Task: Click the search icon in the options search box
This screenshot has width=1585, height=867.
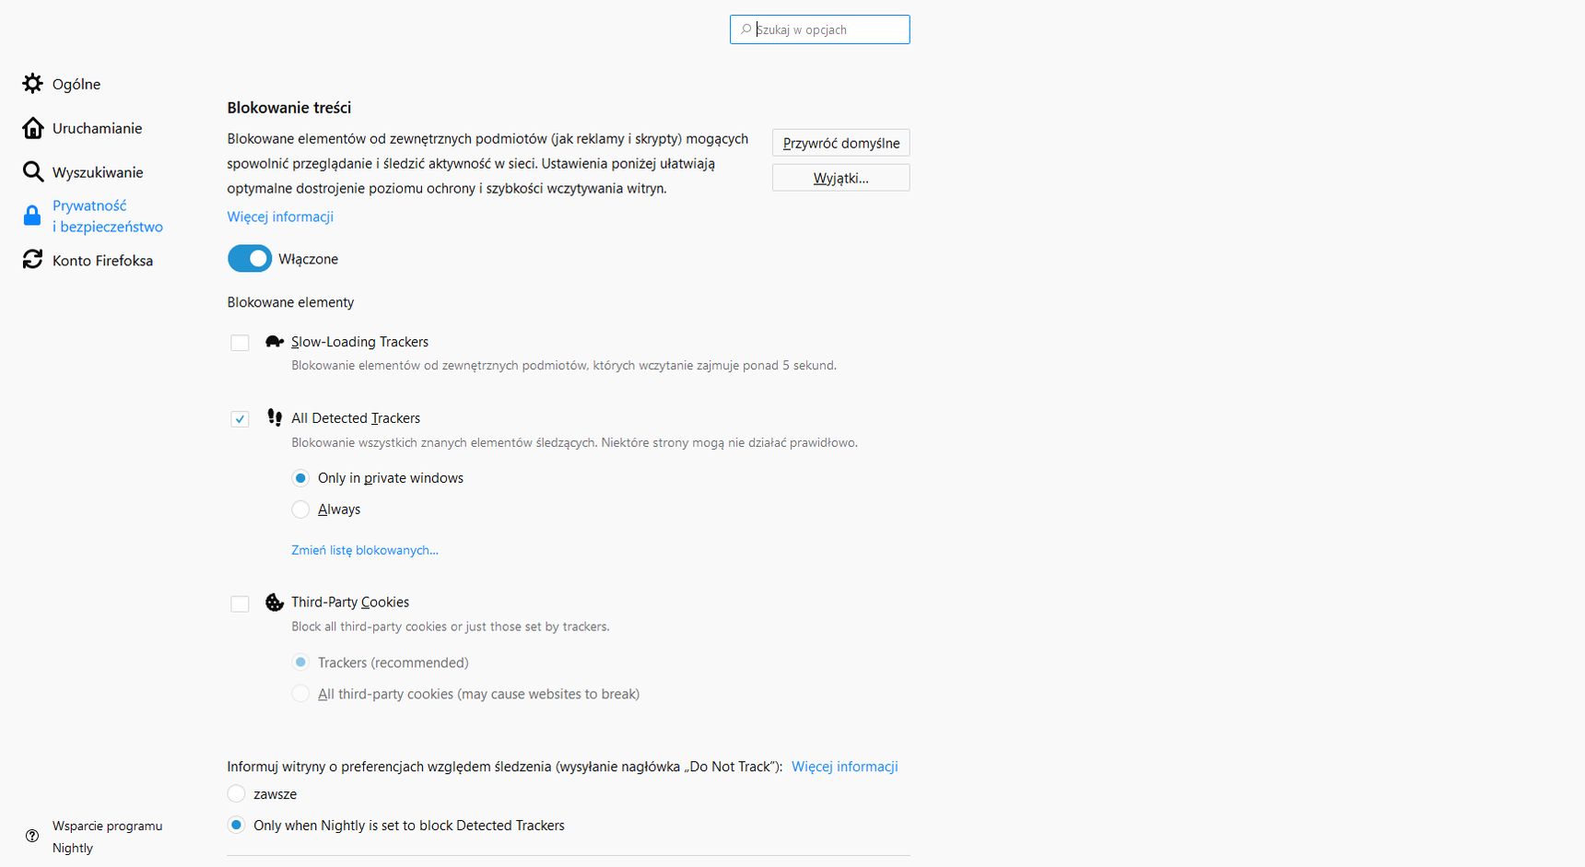Action: point(746,29)
